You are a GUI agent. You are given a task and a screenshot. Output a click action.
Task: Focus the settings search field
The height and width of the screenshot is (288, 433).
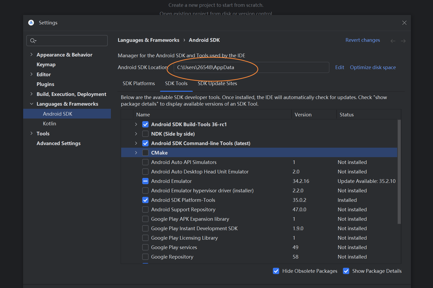(x=67, y=40)
